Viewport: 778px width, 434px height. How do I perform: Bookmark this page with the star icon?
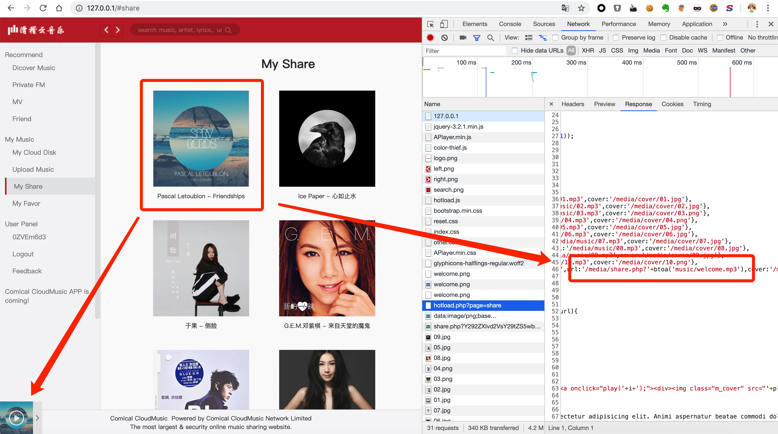tap(581, 8)
